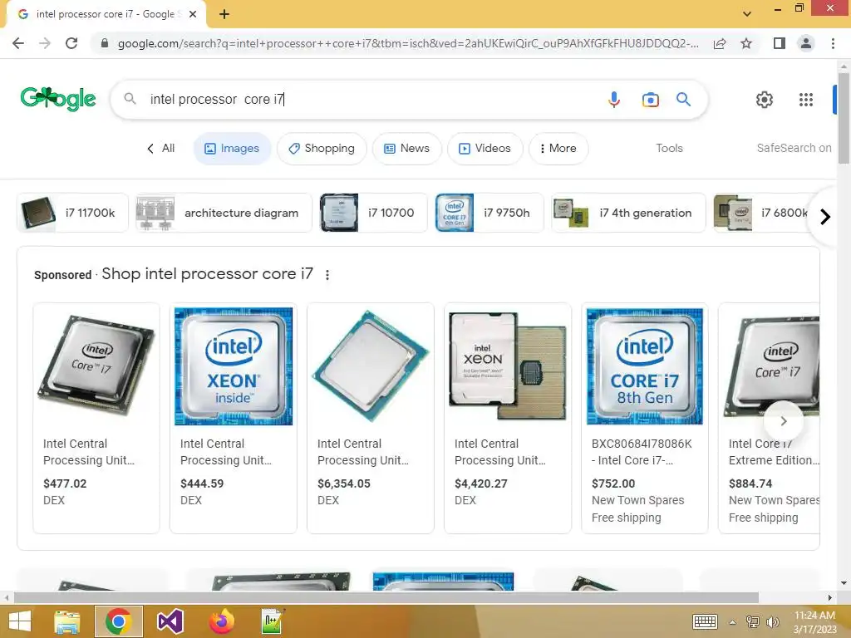Switch to the Videos tab

coord(485,148)
